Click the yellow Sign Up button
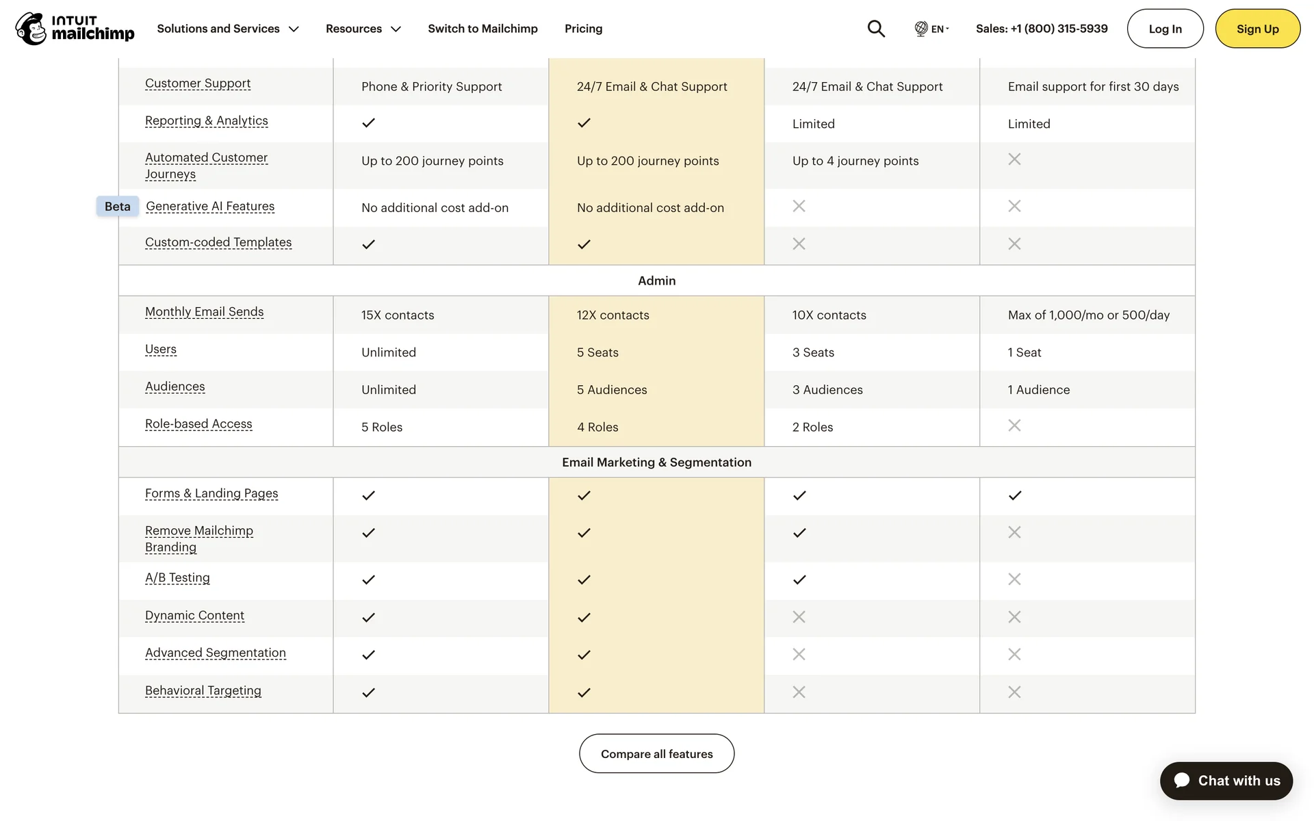This screenshot has width=1314, height=821. coord(1257,29)
